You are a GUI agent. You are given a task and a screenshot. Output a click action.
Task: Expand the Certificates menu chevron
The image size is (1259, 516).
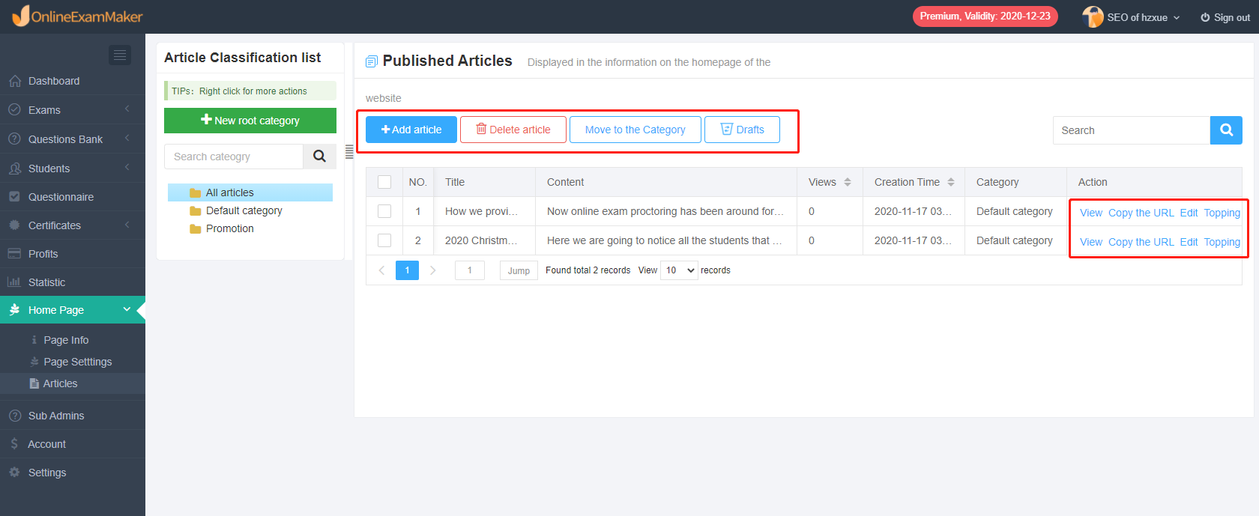(x=127, y=225)
